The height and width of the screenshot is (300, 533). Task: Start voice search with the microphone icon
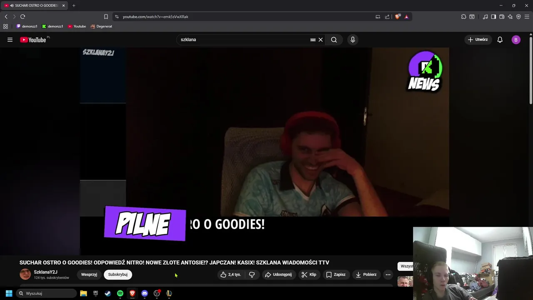coord(353,40)
